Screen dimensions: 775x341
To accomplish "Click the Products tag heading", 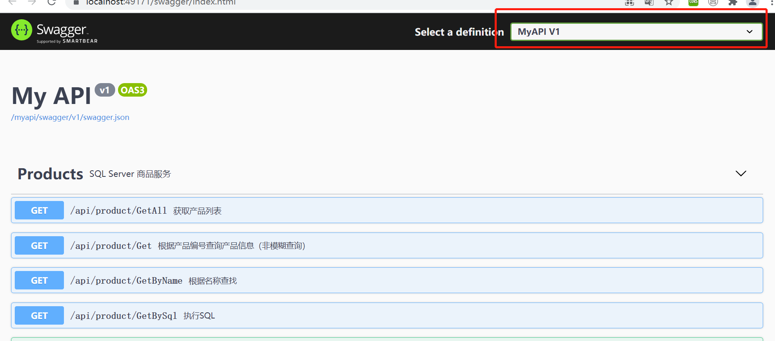I will coord(50,174).
